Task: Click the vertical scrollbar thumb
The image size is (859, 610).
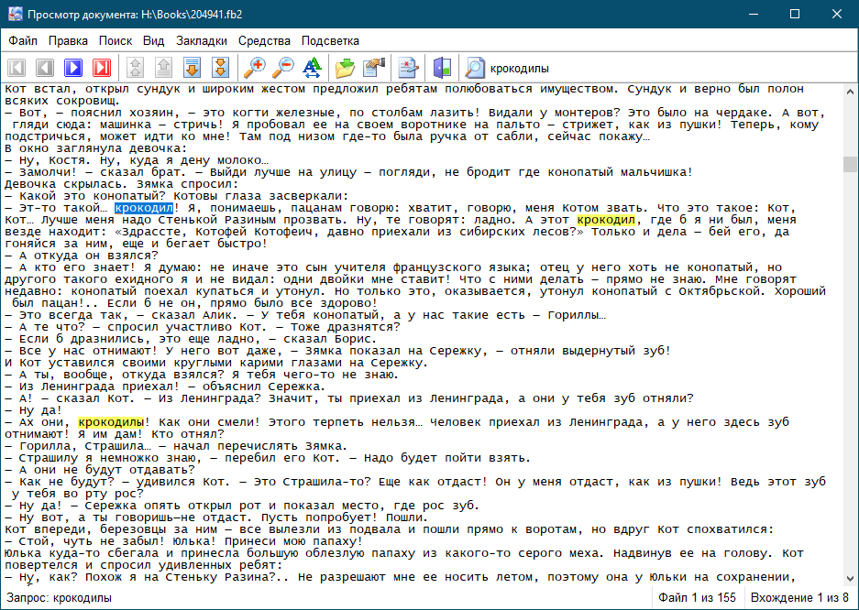Action: tap(850, 164)
